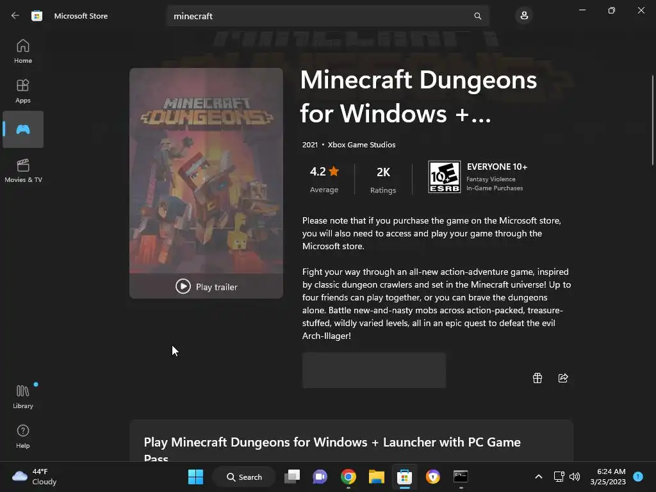This screenshot has height=492, width=656.
Task: Click the page vertical scrollbar
Action: [652, 120]
